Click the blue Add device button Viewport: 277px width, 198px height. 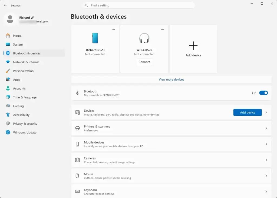pyautogui.click(x=248, y=113)
